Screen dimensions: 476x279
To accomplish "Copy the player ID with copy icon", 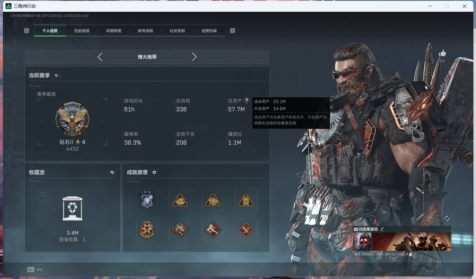I will click(x=411, y=254).
